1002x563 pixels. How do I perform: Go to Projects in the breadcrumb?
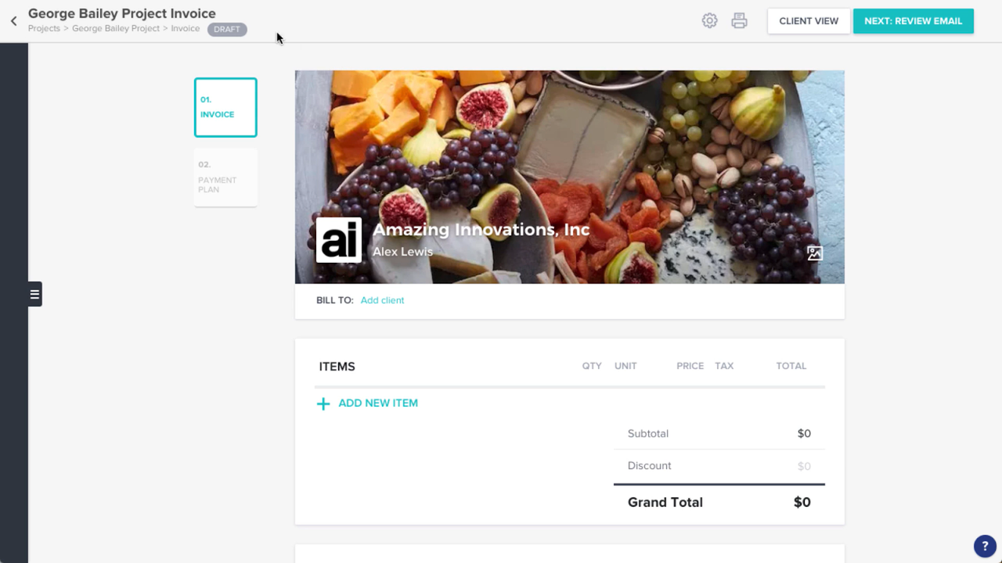pyautogui.click(x=44, y=29)
